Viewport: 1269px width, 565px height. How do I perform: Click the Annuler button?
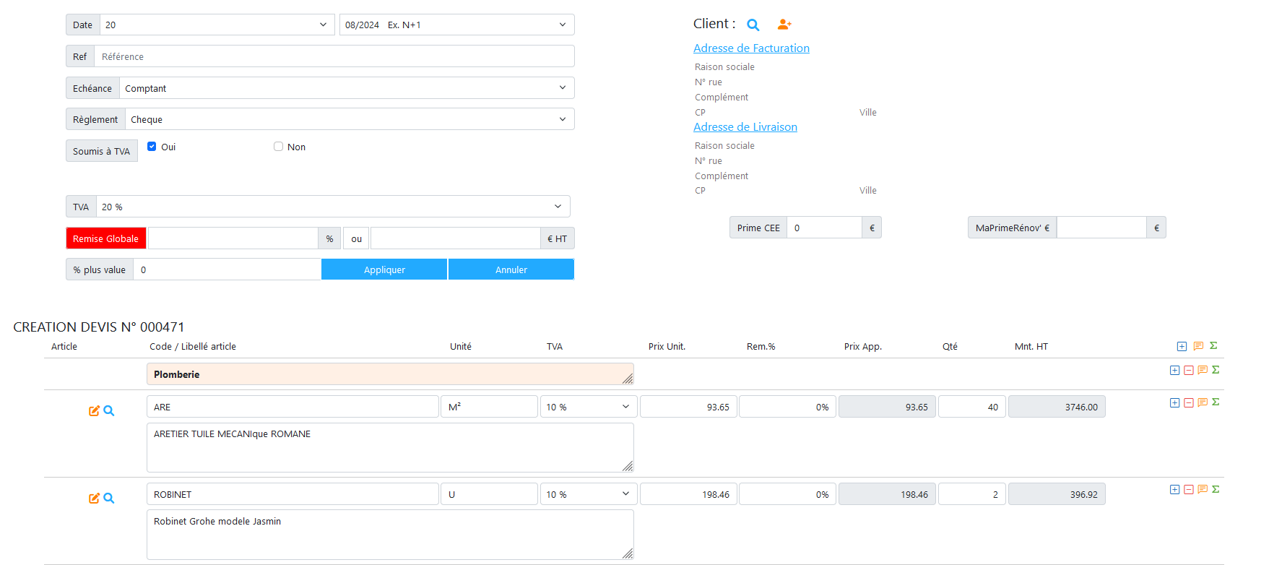click(511, 269)
